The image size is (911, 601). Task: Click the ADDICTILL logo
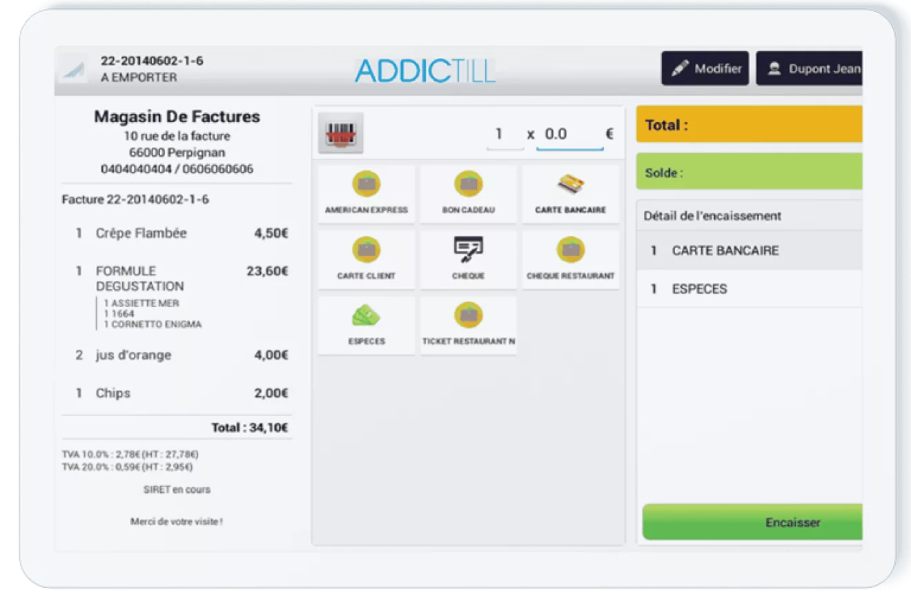tap(425, 70)
